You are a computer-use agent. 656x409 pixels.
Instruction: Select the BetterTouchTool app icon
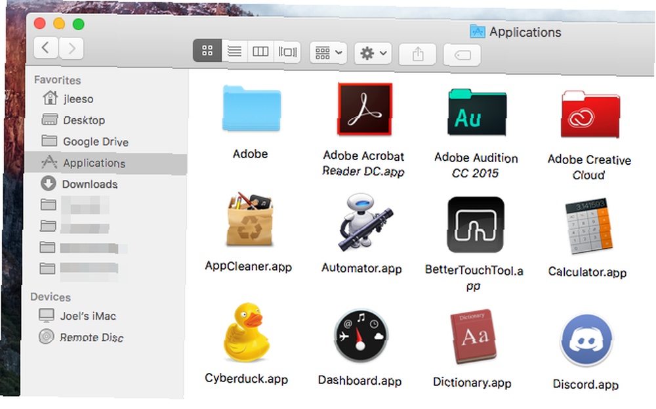[x=476, y=225]
